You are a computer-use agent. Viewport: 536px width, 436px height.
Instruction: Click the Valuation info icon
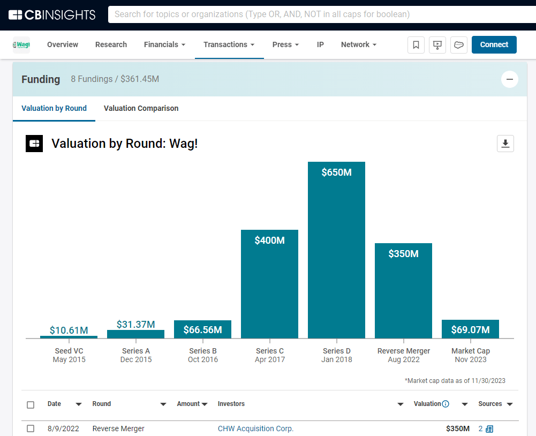tap(446, 404)
